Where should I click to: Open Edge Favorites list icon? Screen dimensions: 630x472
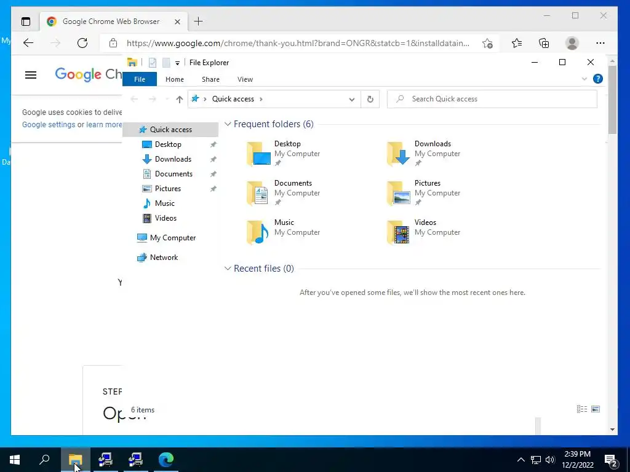517,43
